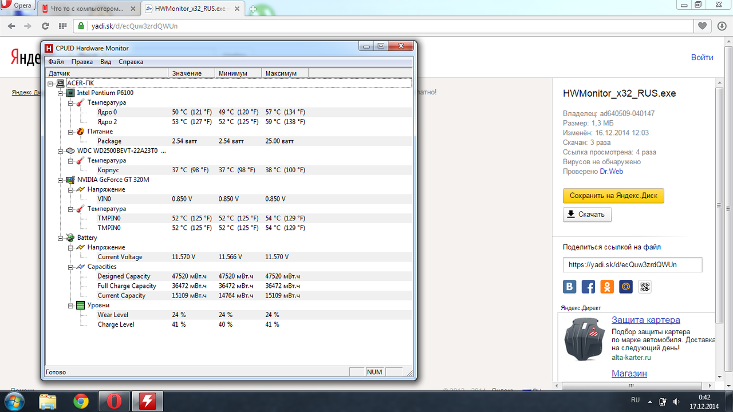Open a new tab with plus button

(253, 10)
